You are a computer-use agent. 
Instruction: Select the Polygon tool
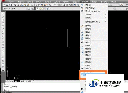click(x=3, y=23)
